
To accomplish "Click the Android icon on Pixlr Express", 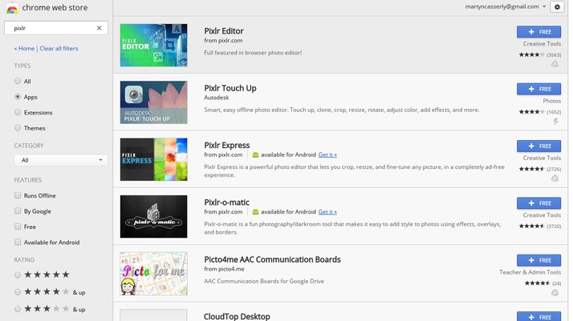I will [255, 154].
